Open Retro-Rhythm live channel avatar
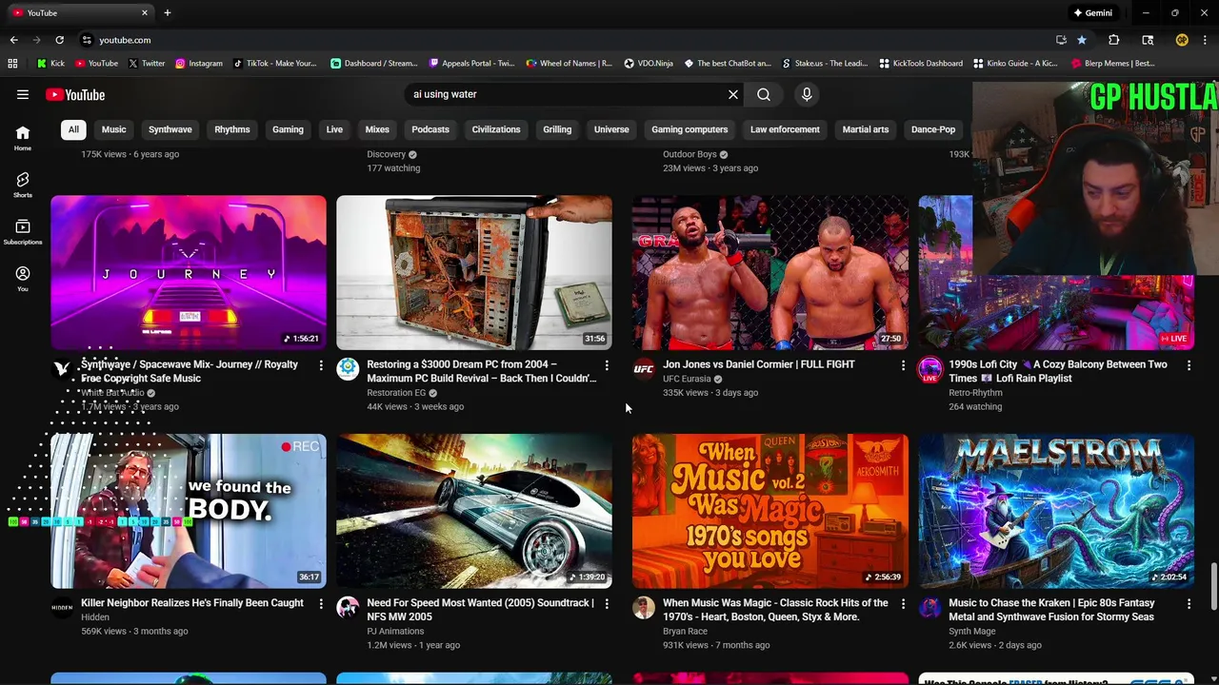1219x685 pixels. click(929, 369)
